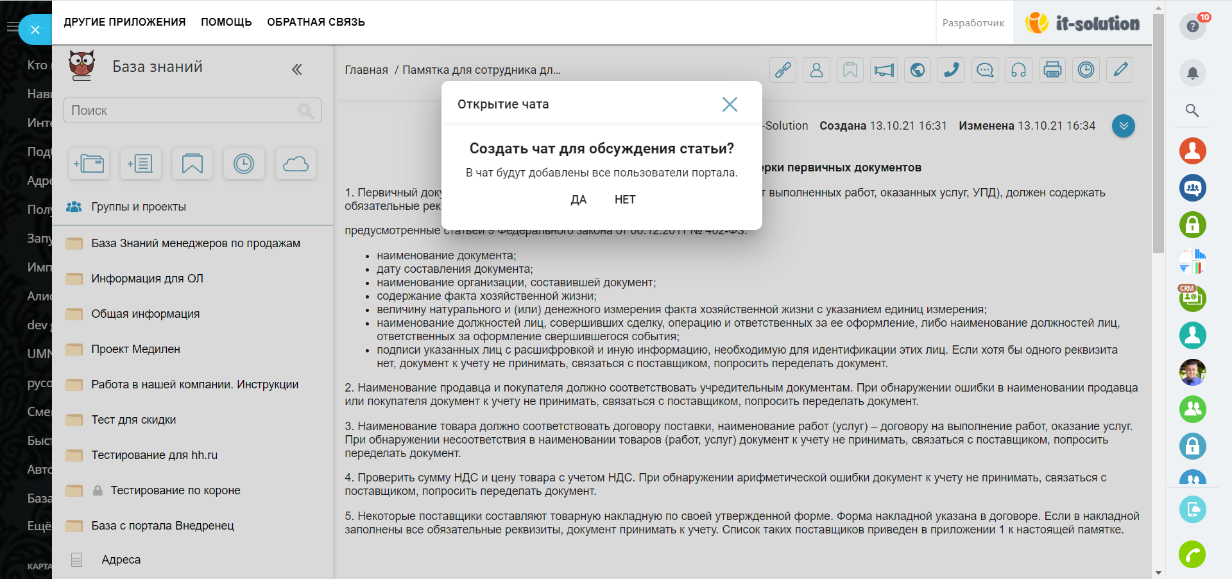This screenshot has height=579, width=1232.
Task: Click the megaphone announce icon
Action: (884, 70)
